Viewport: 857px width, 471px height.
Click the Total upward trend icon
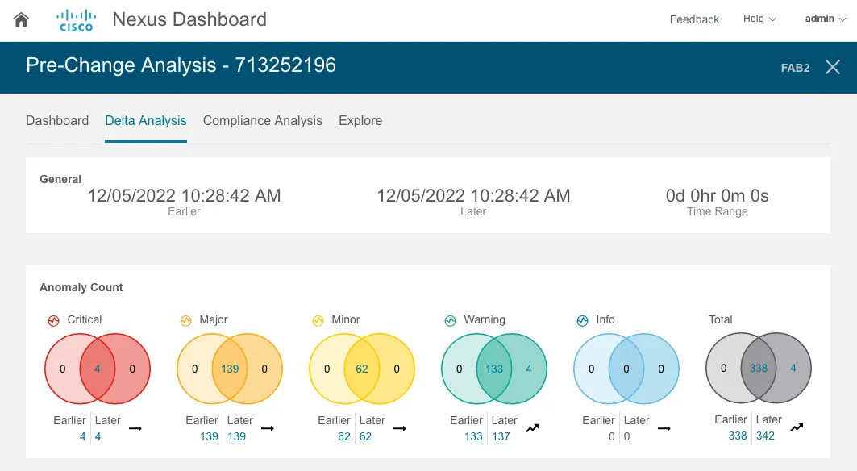(797, 427)
